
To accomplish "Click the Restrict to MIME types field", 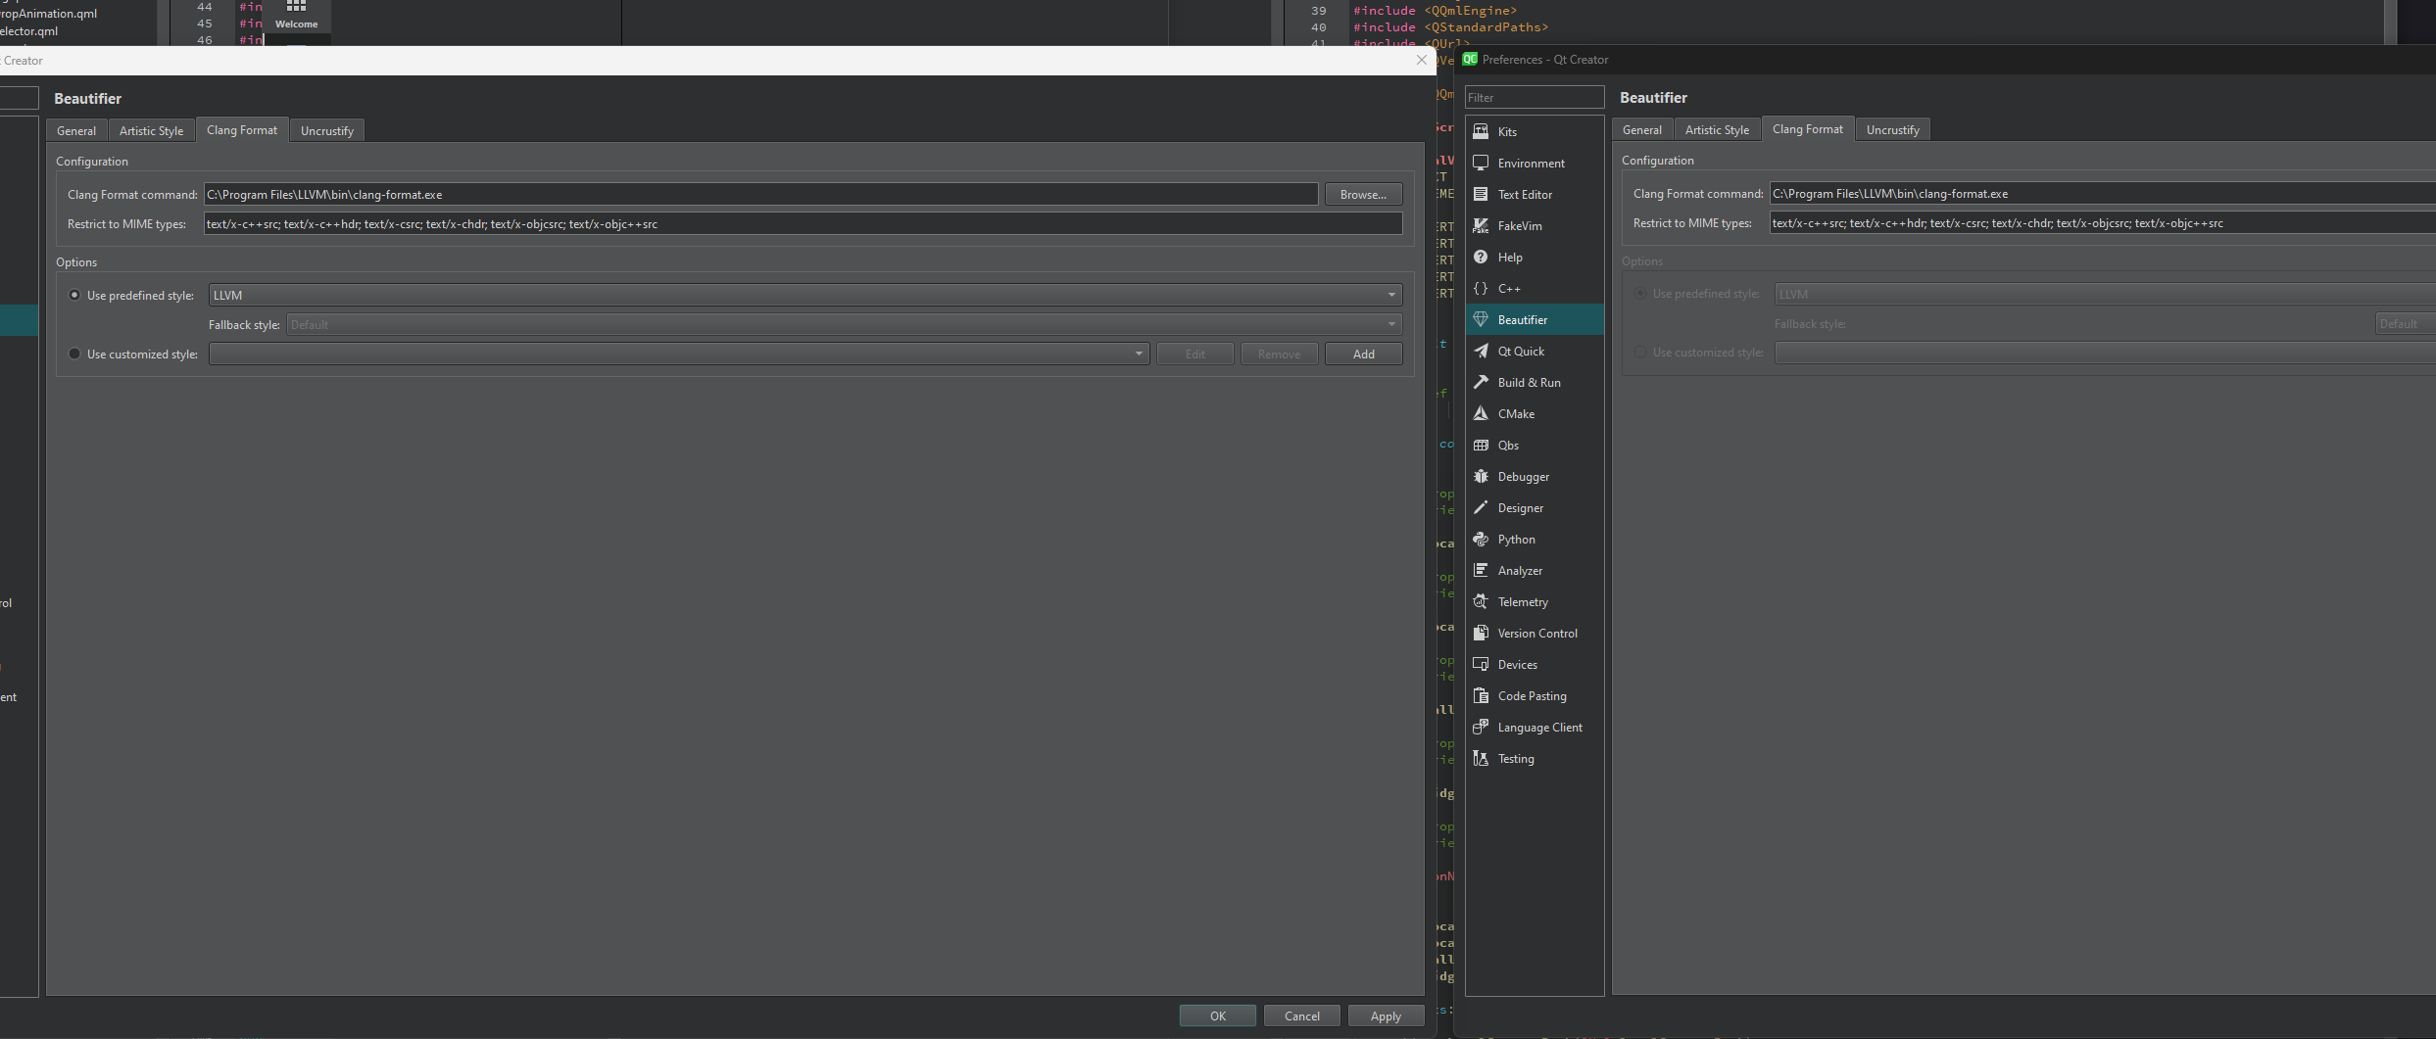I will click(x=803, y=224).
